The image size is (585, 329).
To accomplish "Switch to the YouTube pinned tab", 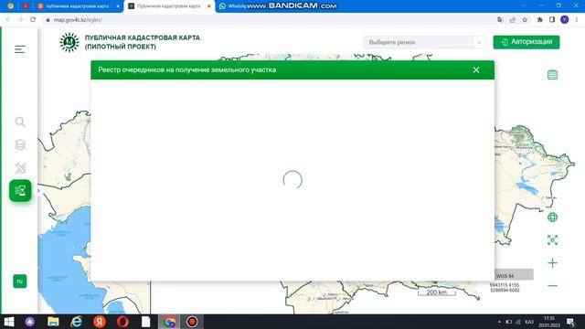I will 26,6.
